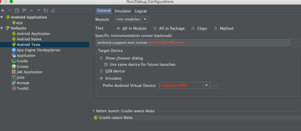Select the Gradle defaults entry icon
Viewport: 301px width, 131px height.
pos(14,61)
